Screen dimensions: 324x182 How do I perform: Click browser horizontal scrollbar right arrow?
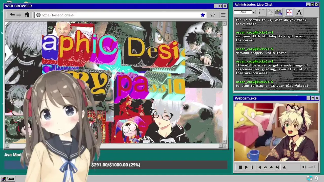(x=220, y=146)
